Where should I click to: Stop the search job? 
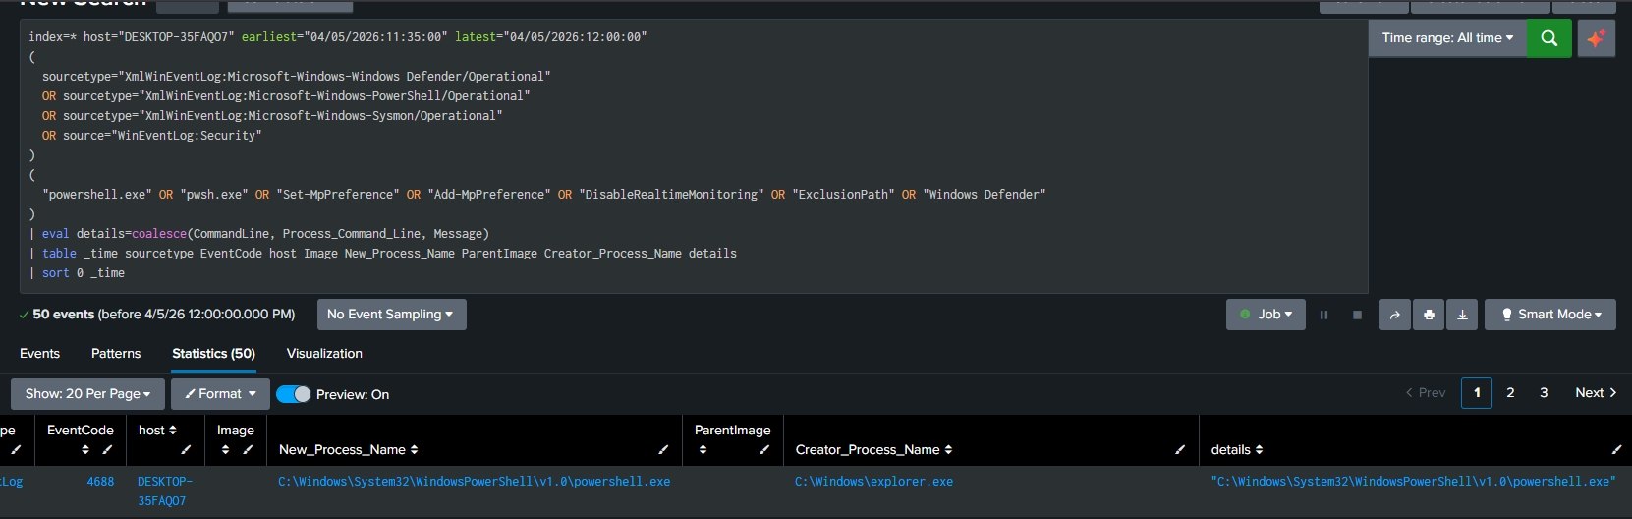(x=1357, y=315)
